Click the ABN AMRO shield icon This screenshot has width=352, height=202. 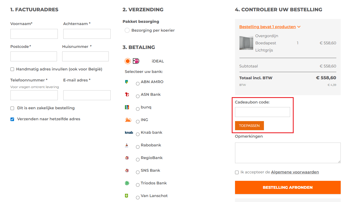click(127, 82)
